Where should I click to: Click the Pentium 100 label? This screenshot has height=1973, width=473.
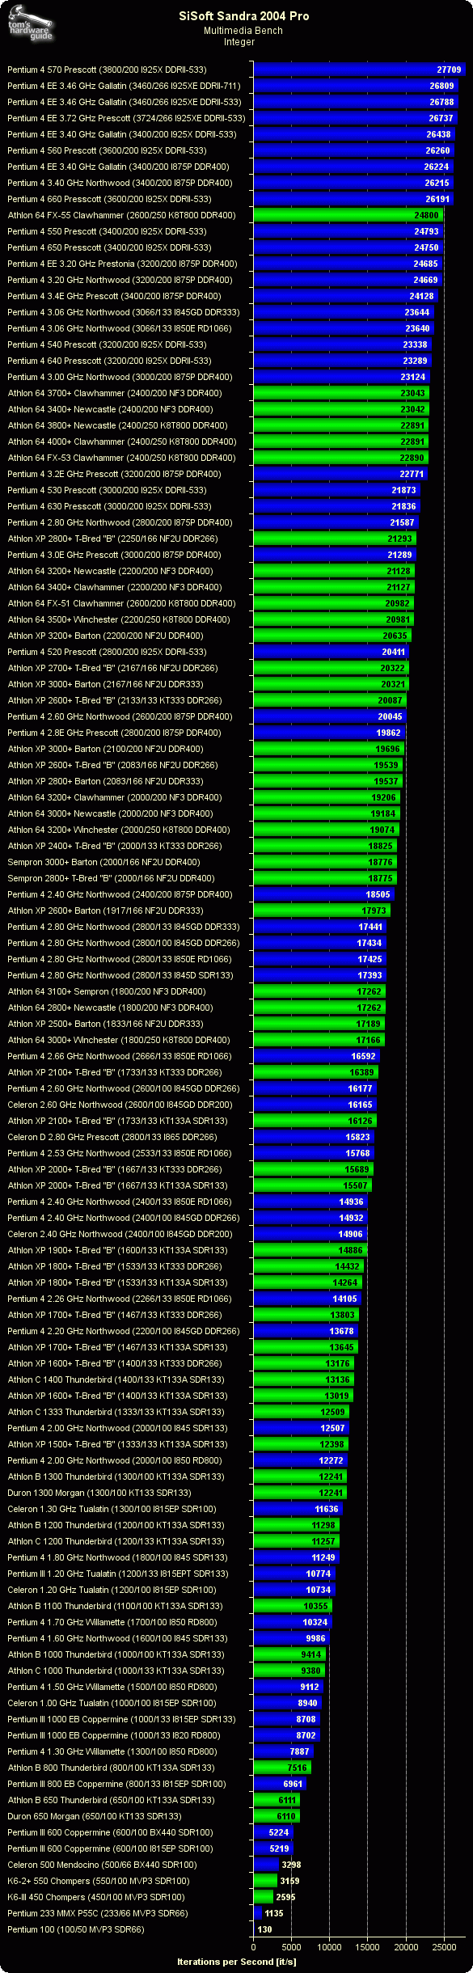click(75, 1929)
